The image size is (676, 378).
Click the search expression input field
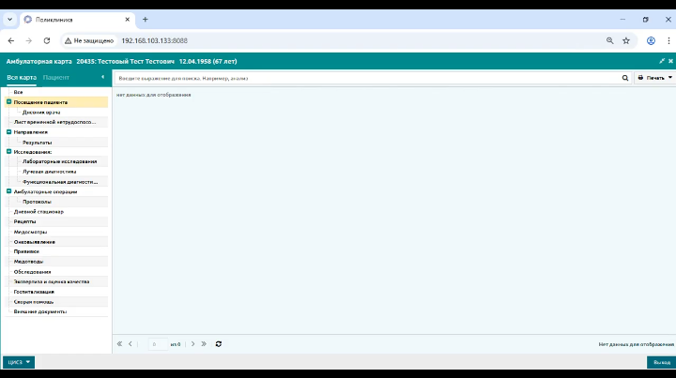(366, 79)
